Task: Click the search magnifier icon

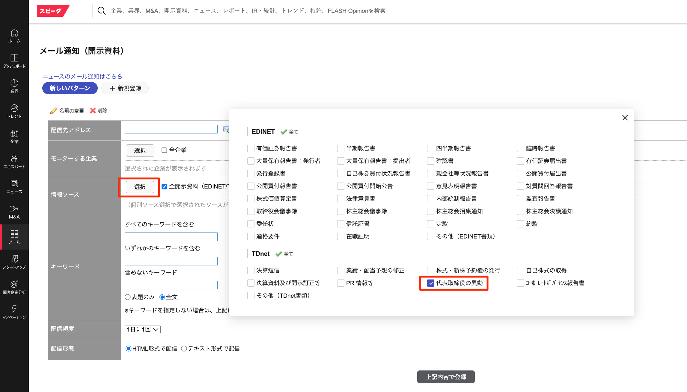Action: tap(102, 11)
